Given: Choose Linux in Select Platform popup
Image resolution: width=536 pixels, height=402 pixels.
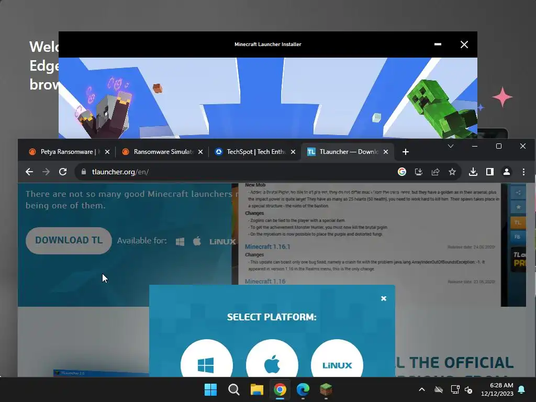Looking at the screenshot, I should tap(337, 358).
